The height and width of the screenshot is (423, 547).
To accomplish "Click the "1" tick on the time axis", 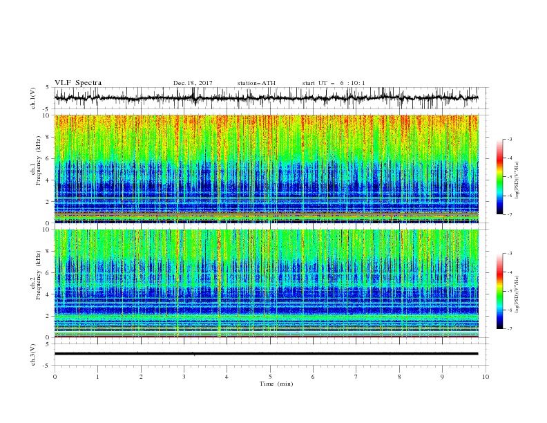I will point(97,377).
